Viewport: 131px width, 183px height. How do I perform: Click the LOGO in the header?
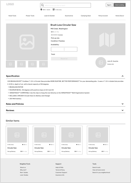coord(10,4)
